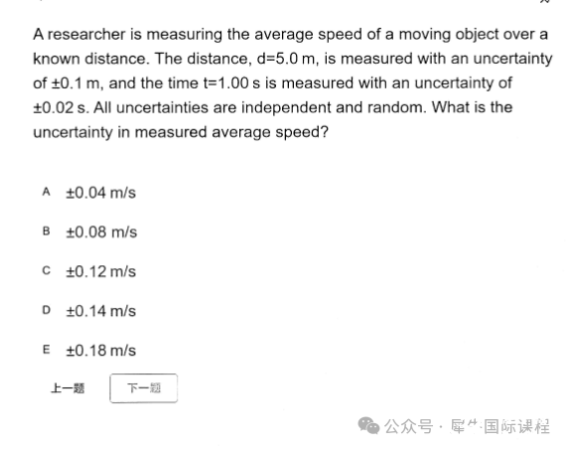The width and height of the screenshot is (568, 449).
Task: Click the 国际课程 watermark text
Action: [x=517, y=426]
